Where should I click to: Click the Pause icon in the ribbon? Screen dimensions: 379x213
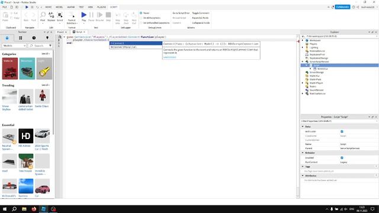(91, 15)
